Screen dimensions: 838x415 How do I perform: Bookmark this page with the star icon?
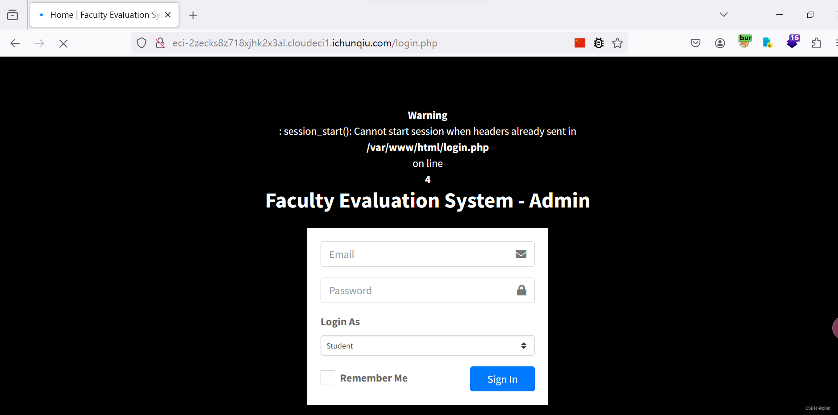[x=617, y=43]
